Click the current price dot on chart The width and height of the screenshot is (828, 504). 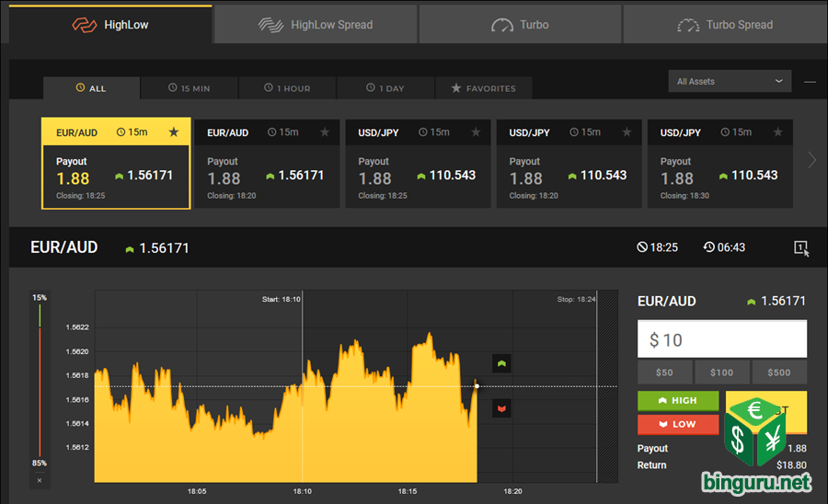click(477, 386)
